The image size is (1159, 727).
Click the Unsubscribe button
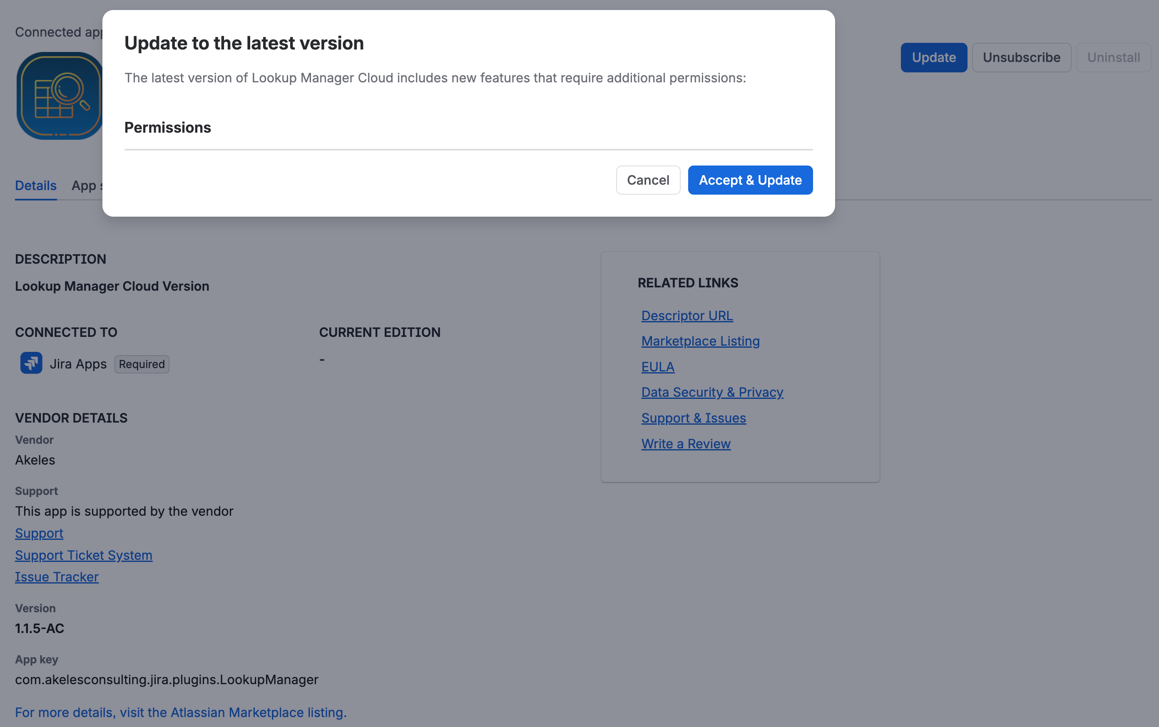(1021, 58)
